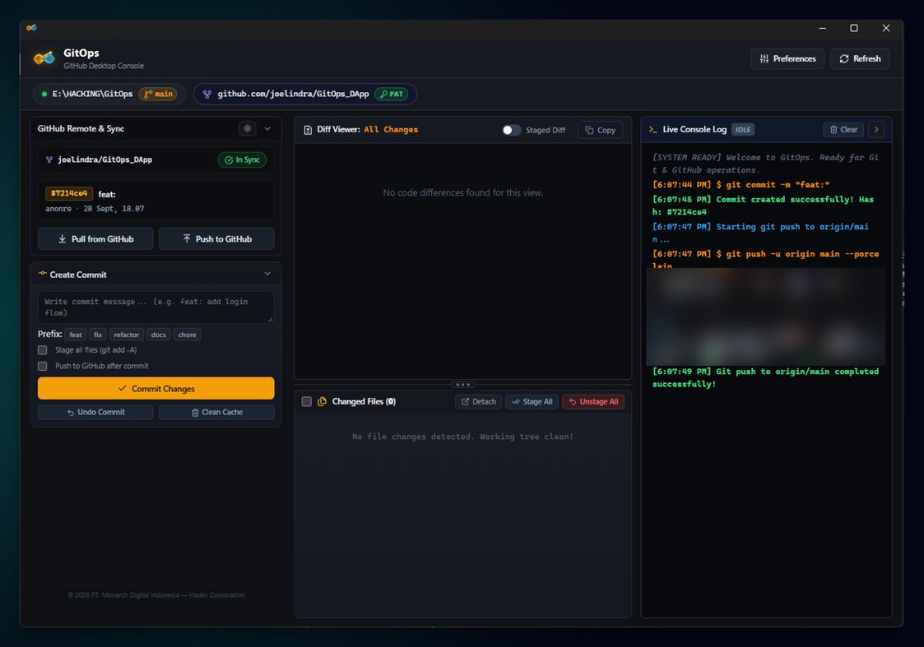The image size is (924, 647).
Task: Click the Live Console Log terminal icon
Action: 653,130
